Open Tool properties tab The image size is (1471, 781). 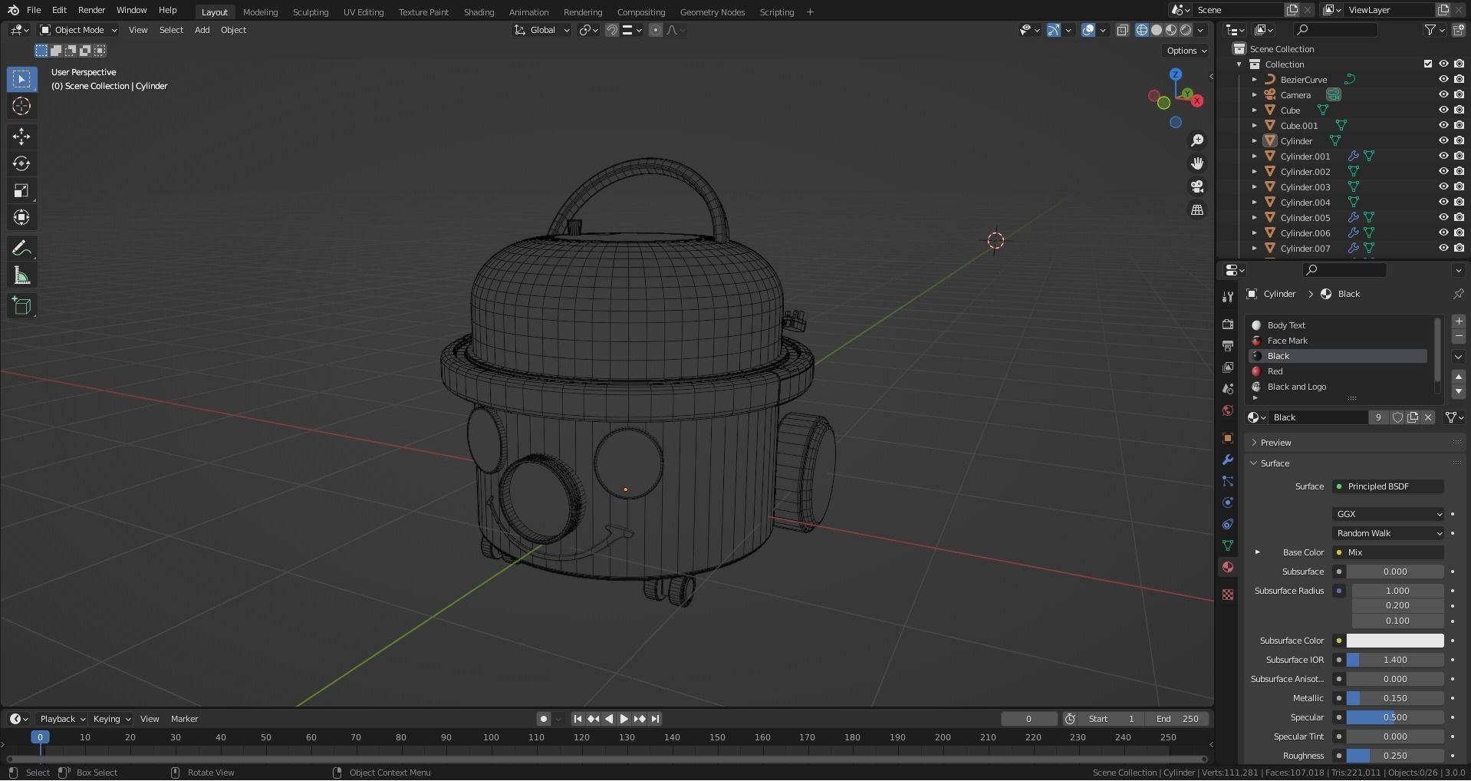pos(1228,297)
